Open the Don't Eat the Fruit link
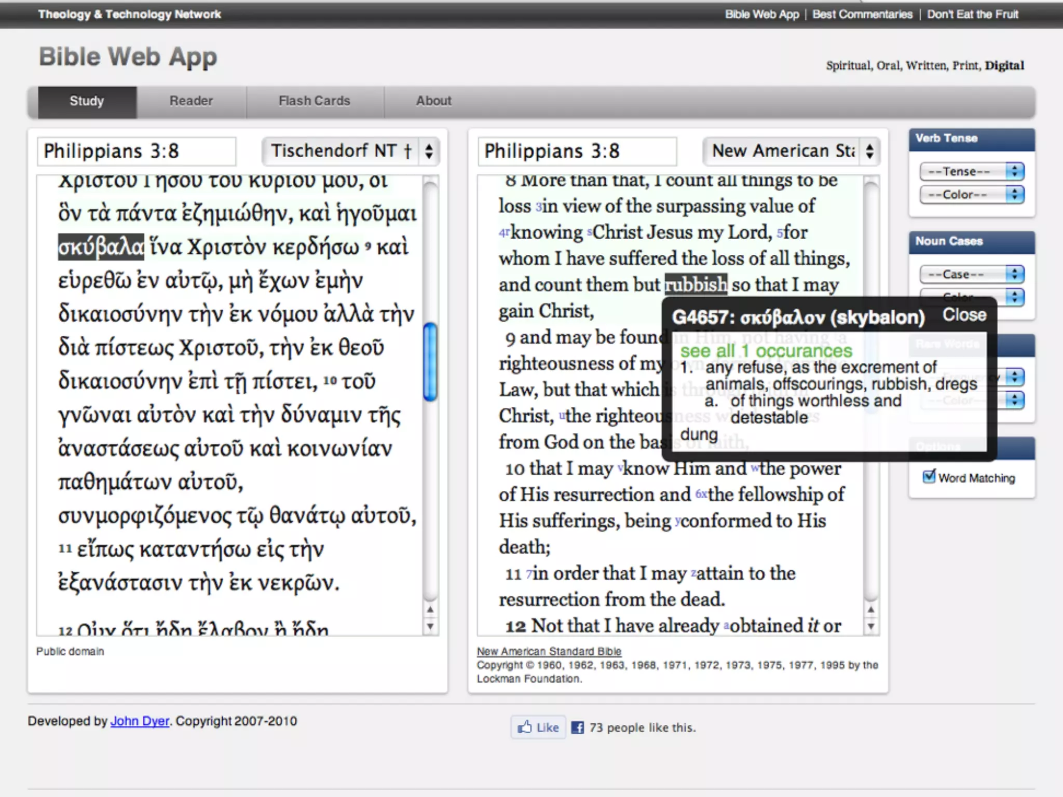 tap(973, 15)
